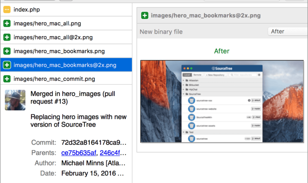308x183 pixels.
Task: Click the added icon beside hero_mac_all.png
Action: pyautogui.click(x=7, y=23)
